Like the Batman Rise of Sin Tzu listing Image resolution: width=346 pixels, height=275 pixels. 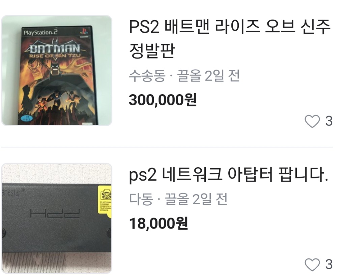point(312,121)
